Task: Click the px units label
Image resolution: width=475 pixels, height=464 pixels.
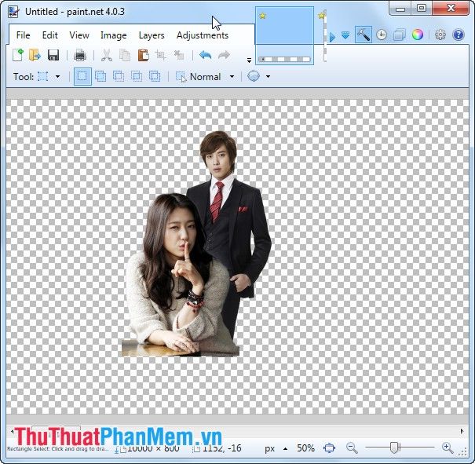Action: 269,448
